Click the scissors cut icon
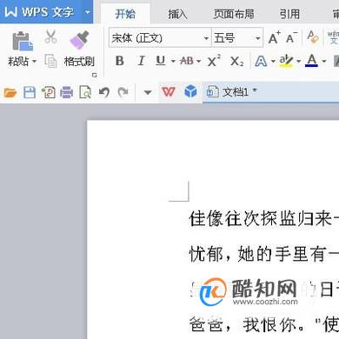339x339 pixels. coord(51,37)
